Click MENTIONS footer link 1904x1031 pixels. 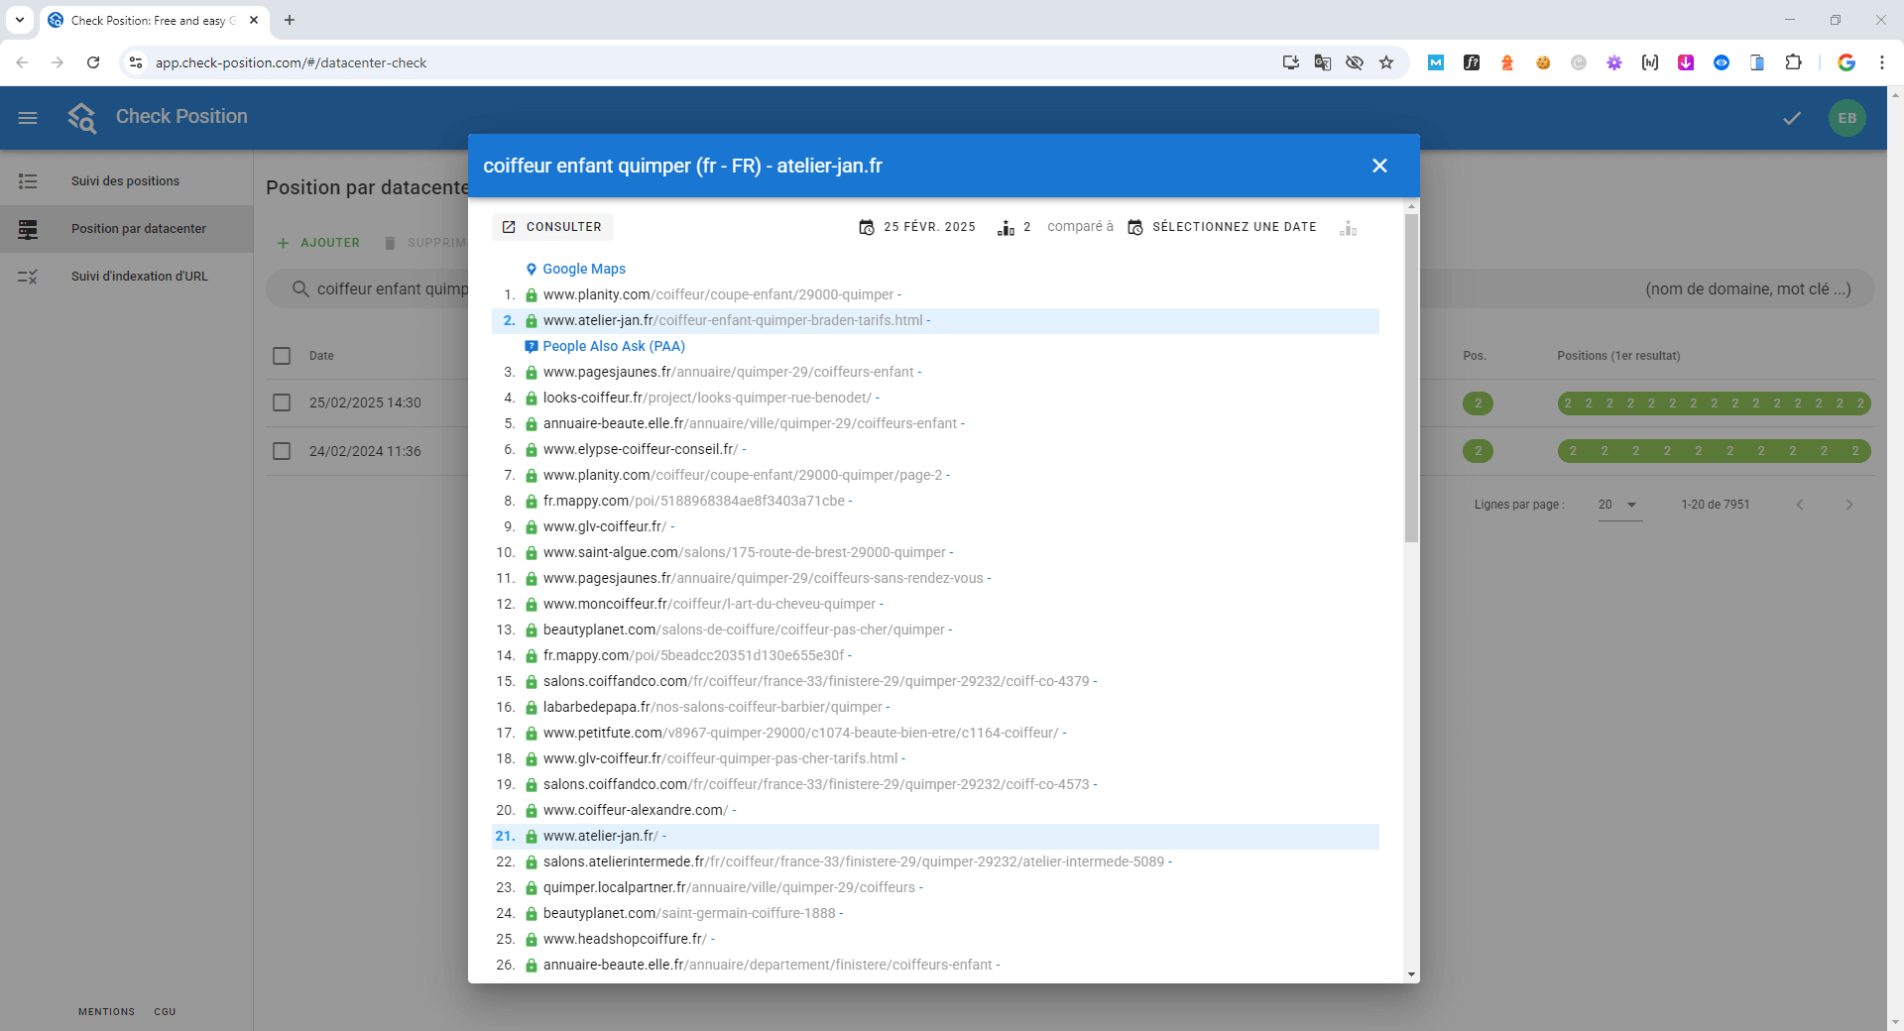click(106, 1012)
